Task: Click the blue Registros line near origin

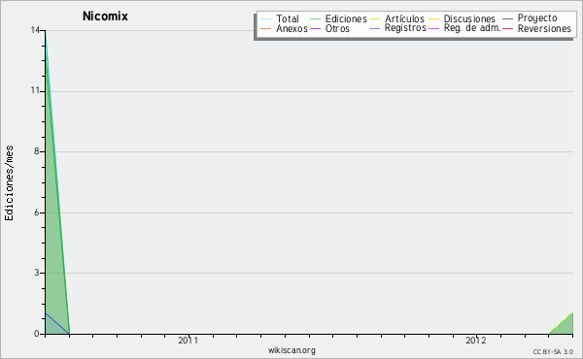Action: pyautogui.click(x=57, y=324)
